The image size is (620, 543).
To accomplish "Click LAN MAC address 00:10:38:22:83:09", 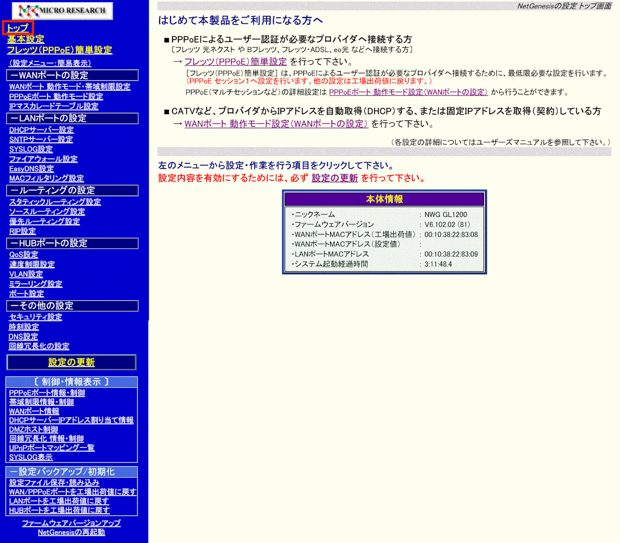I will click(x=451, y=254).
